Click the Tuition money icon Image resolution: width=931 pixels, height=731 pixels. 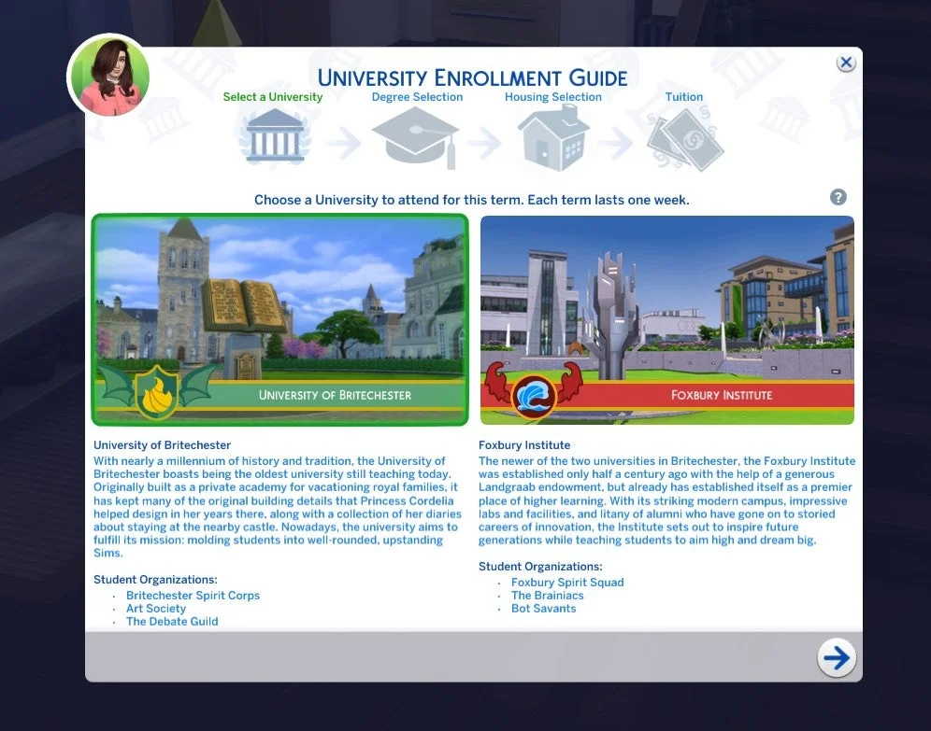point(684,137)
